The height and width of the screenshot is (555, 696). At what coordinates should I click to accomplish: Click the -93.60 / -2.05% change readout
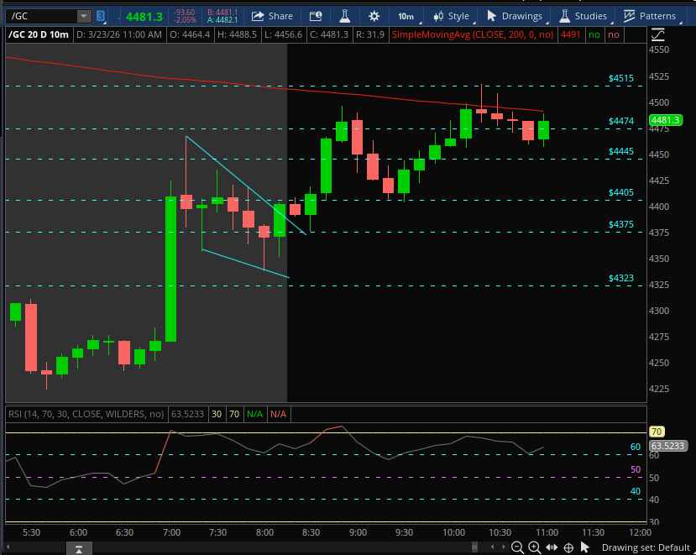pos(185,17)
